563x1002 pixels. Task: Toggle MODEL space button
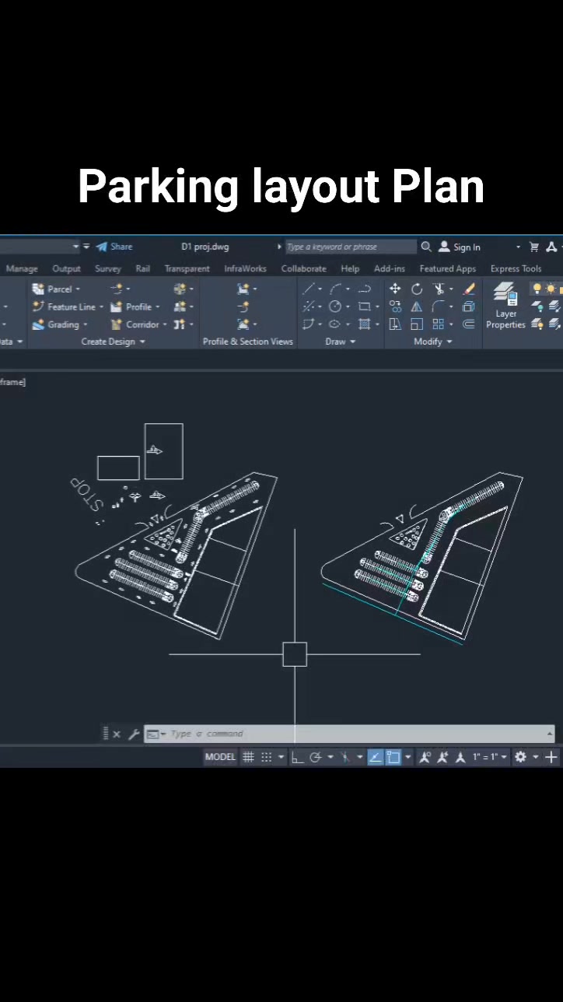tap(220, 757)
